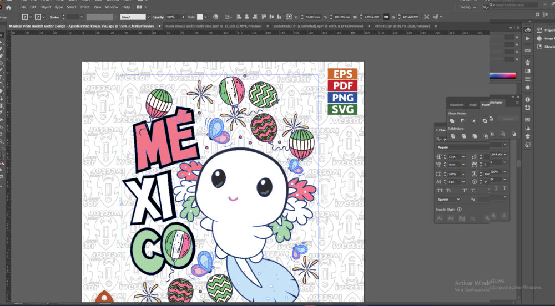This screenshot has height=306, width=555.
Task: Toggle Strikethrough text button
Action: tap(504, 188)
